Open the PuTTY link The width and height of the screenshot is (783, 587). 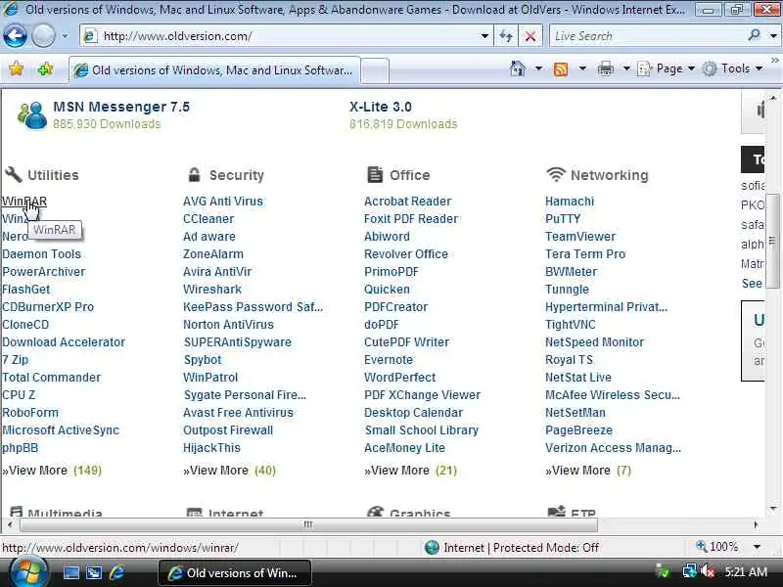[x=563, y=219]
